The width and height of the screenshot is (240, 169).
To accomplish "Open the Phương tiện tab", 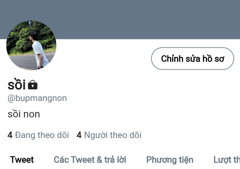I will pos(170,160).
